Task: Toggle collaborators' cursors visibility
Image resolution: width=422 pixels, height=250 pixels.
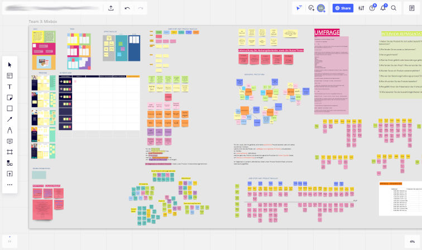Action: (300, 8)
